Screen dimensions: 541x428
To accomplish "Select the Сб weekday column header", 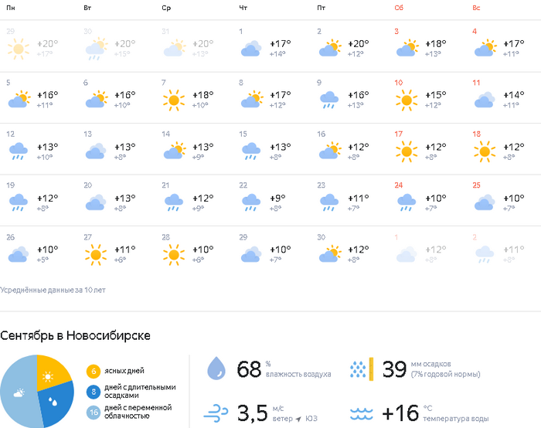I will coord(399,8).
